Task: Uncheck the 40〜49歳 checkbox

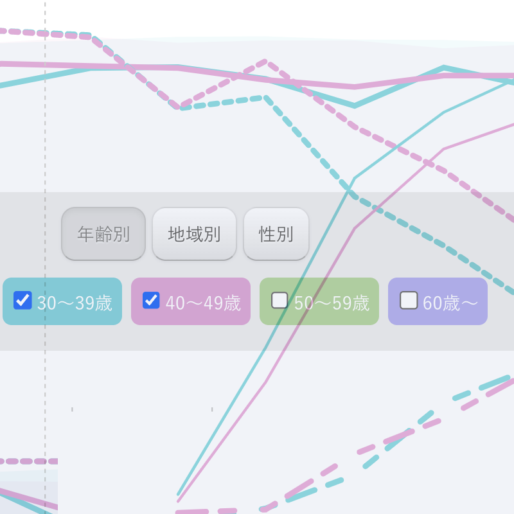Action: tap(151, 300)
